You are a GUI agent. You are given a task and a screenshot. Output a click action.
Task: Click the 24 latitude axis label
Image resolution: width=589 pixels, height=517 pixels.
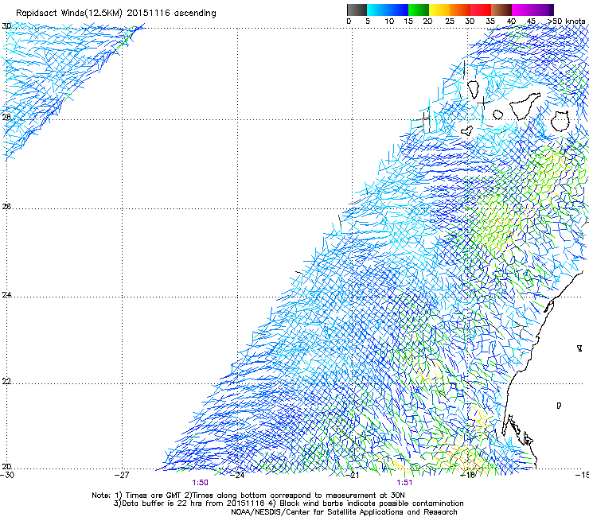tap(6, 295)
